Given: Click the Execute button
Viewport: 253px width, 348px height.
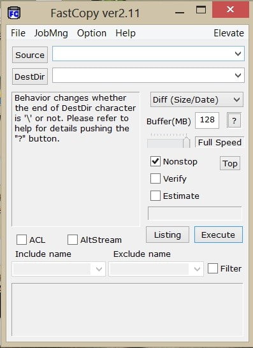Looking at the screenshot, I should [x=219, y=235].
